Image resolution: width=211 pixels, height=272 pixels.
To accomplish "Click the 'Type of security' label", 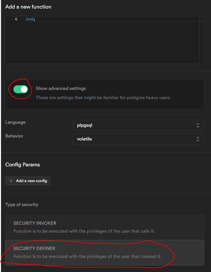I will (22, 204).
